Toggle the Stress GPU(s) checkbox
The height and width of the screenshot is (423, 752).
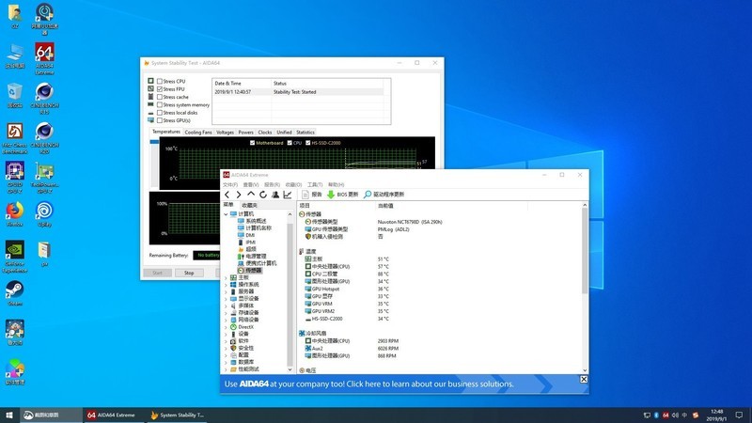coord(160,120)
